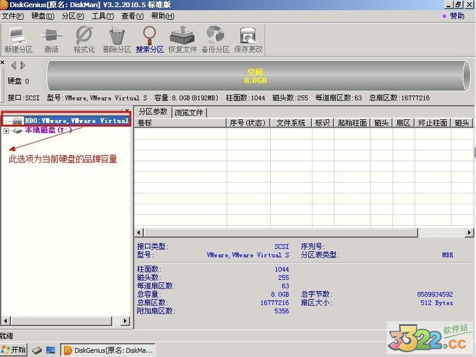
Task: Open the 硬盘(D) menu
Action: (43, 16)
